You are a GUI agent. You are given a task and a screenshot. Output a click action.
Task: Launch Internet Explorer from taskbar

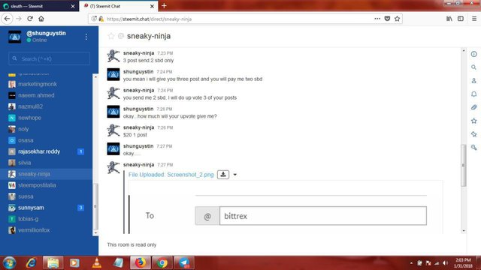[31, 263]
